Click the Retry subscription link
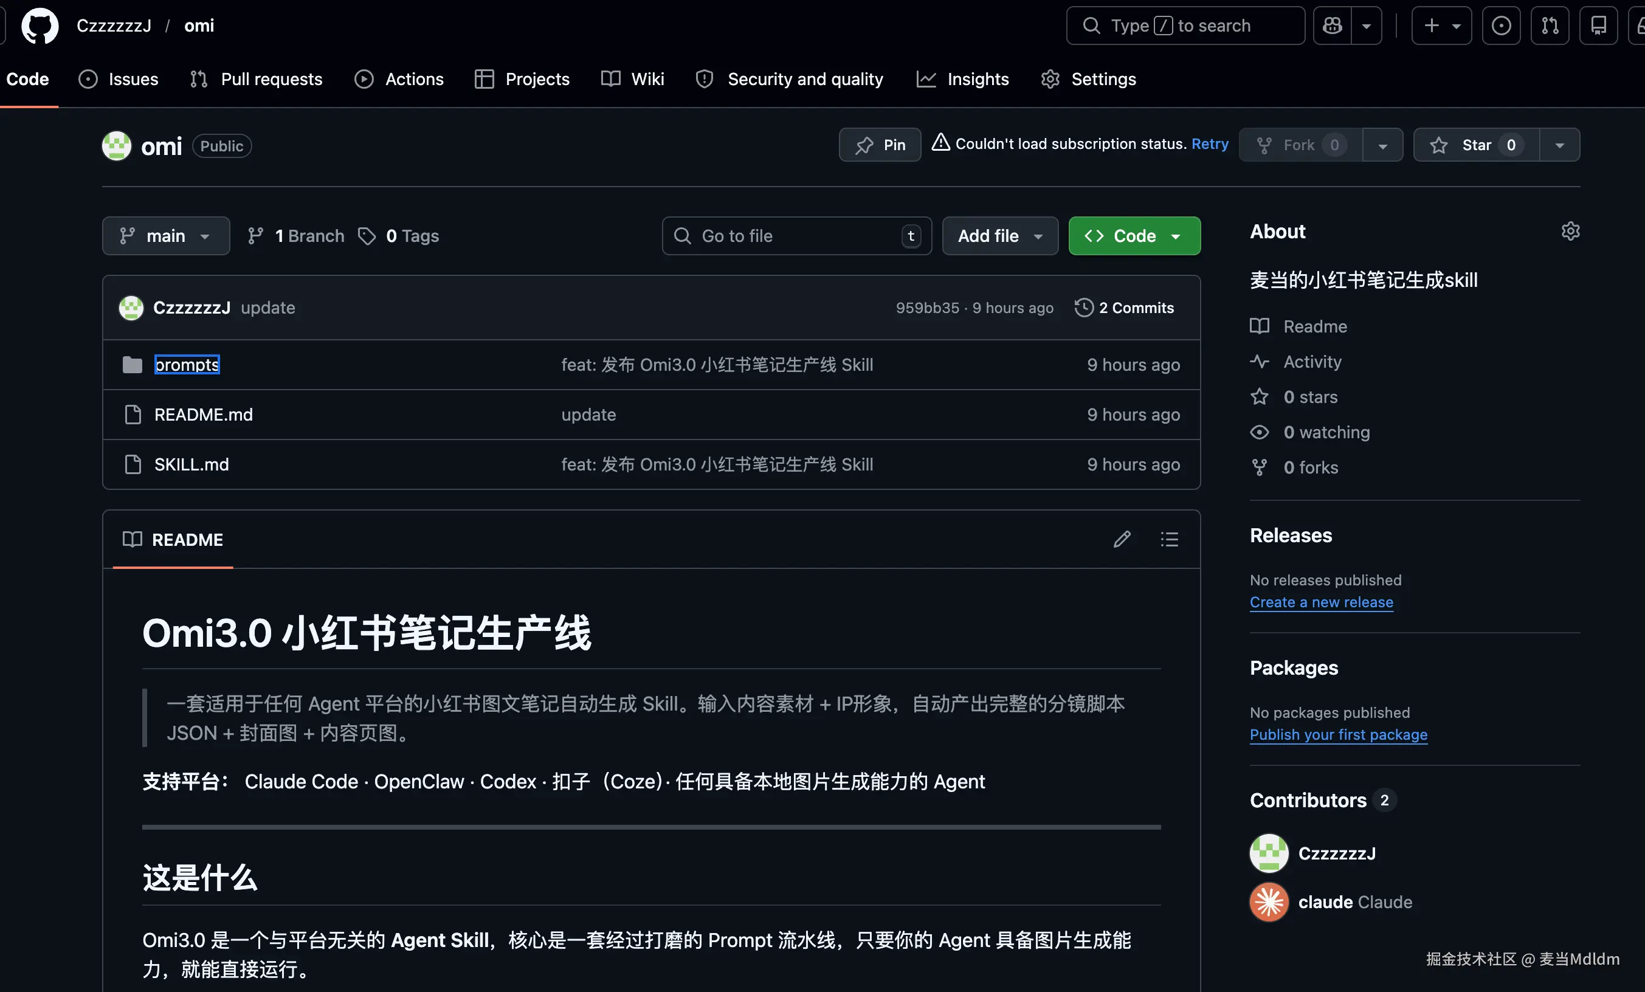This screenshot has width=1645, height=992. coord(1209,144)
